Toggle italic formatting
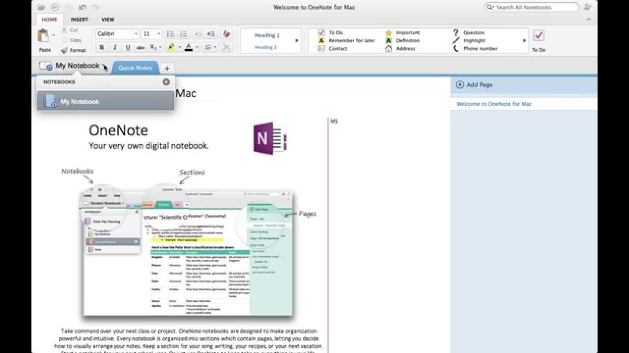Screen dimensions: 629x353 115,48
